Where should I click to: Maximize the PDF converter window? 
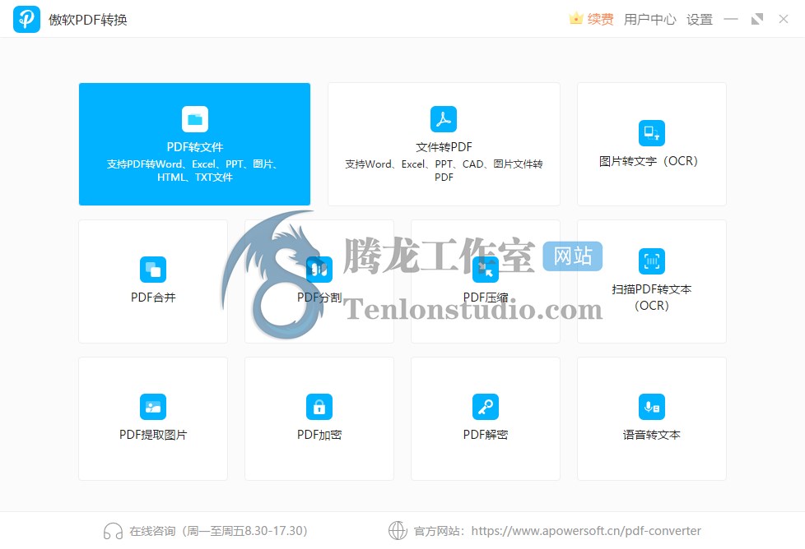[x=757, y=20]
